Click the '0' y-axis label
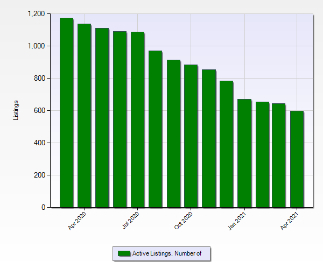The image size is (323, 269). (x=43, y=207)
